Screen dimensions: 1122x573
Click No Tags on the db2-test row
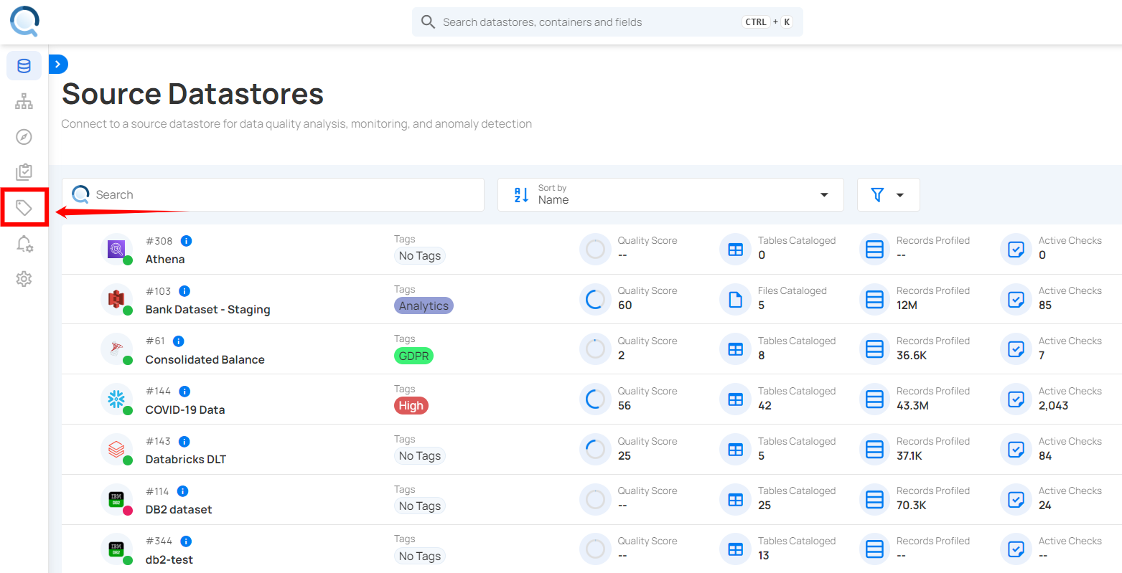420,557
